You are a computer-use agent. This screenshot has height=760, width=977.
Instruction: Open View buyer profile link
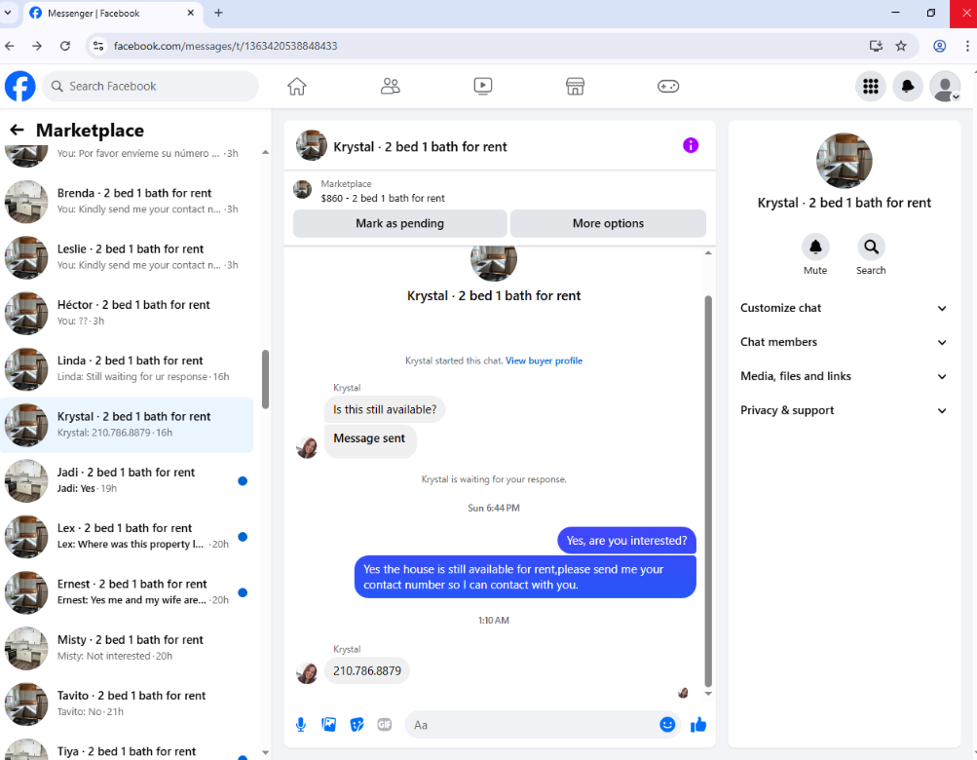click(544, 361)
